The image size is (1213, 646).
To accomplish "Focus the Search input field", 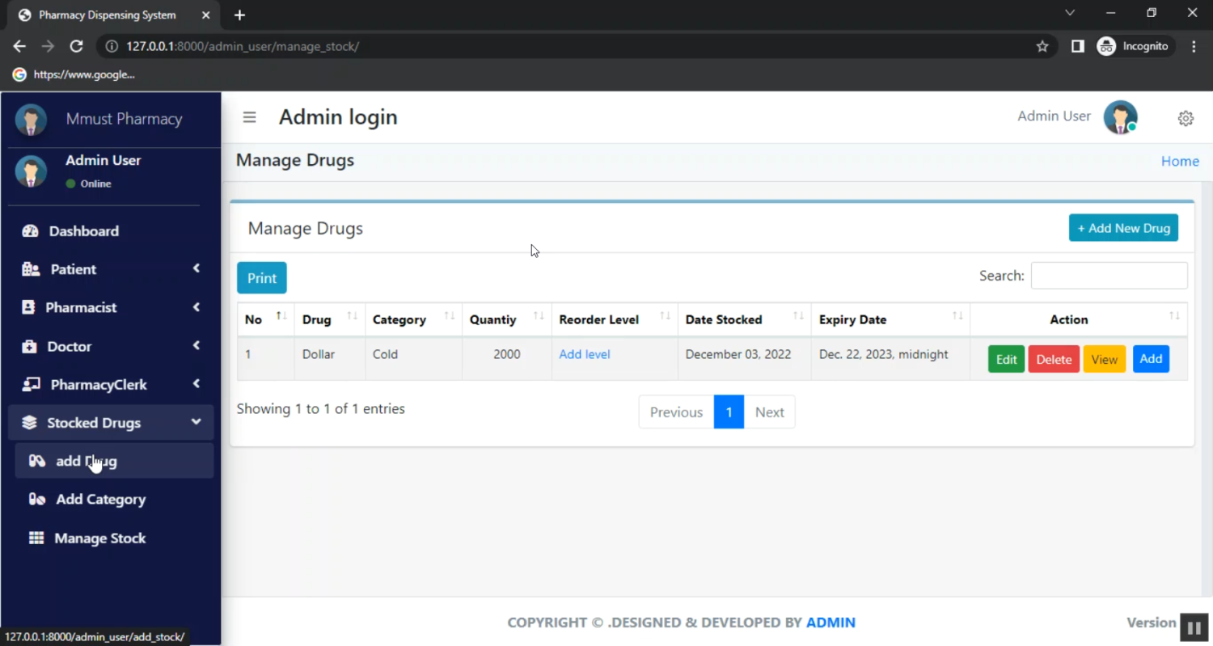I will [1109, 276].
